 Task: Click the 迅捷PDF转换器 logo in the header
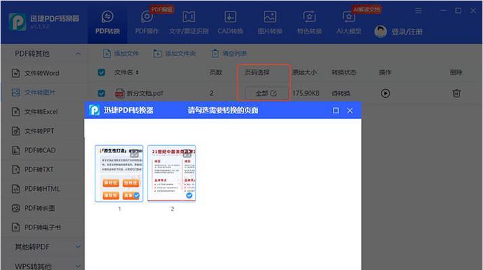(18, 22)
